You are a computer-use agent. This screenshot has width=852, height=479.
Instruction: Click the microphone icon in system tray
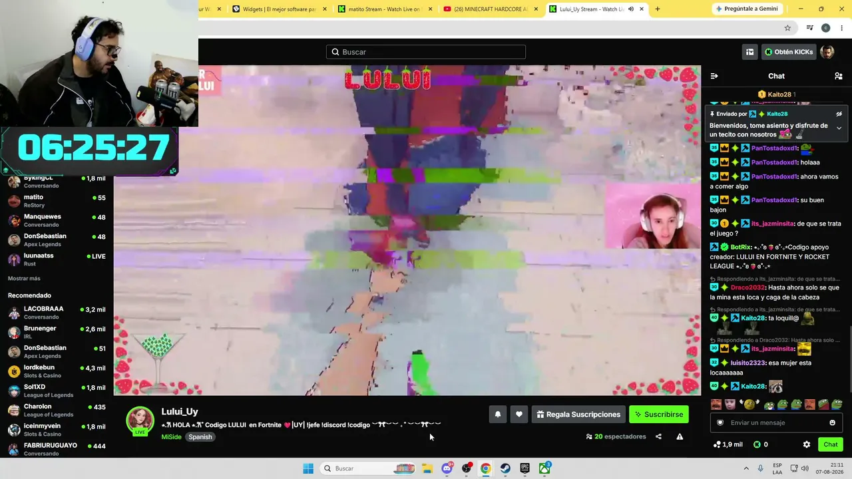click(760, 468)
